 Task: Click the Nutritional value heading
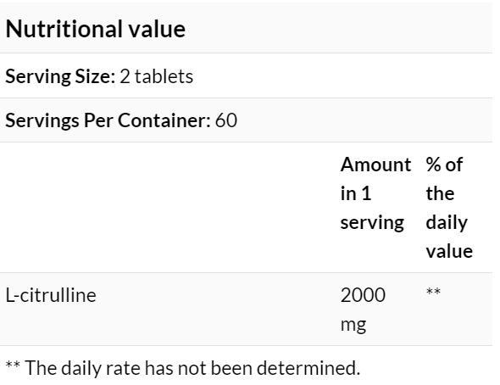pyautogui.click(x=96, y=29)
